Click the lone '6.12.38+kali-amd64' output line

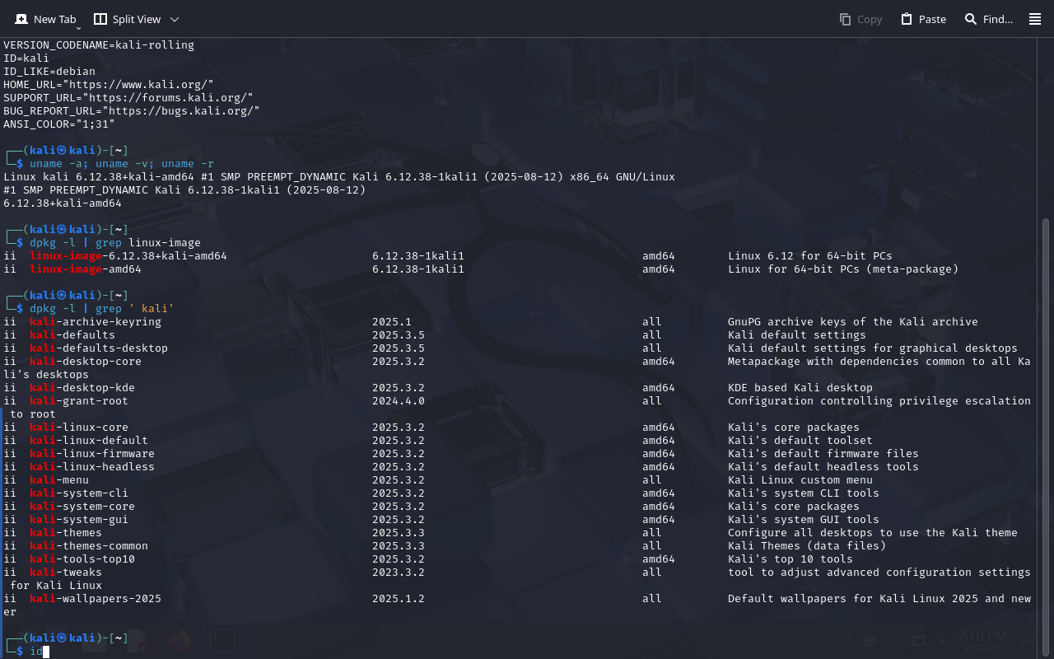[63, 203]
